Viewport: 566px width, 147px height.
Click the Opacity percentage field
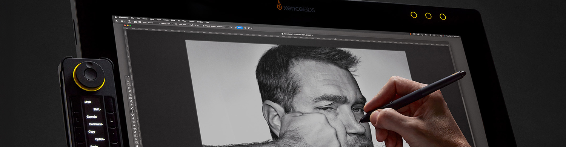[169, 24]
